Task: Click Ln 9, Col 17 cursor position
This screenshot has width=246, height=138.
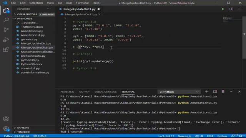Action: 166,136
